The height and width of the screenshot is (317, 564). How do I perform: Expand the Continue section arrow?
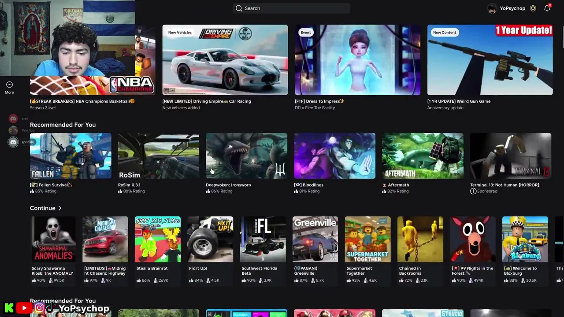pyautogui.click(x=59, y=208)
